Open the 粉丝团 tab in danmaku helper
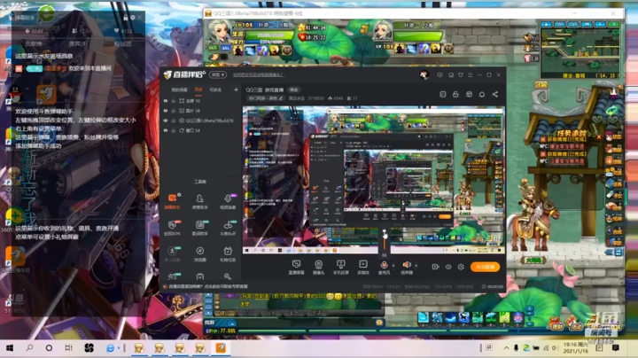 122,43
